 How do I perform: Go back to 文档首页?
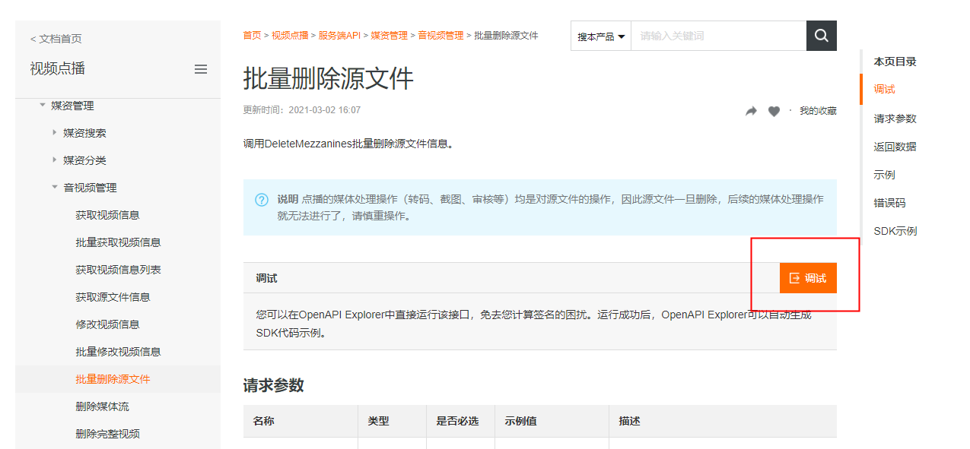[x=56, y=39]
